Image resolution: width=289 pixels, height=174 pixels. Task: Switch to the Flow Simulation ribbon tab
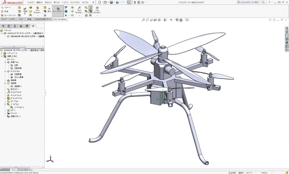[x=60, y=19]
